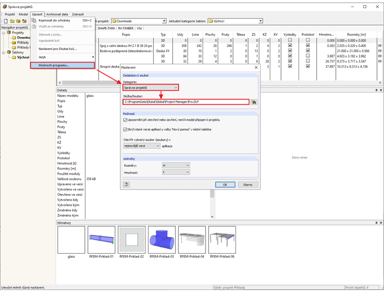Select the RFEM-Priklad-01 thumbnail
The width and height of the screenshot is (384, 293).
point(102,239)
